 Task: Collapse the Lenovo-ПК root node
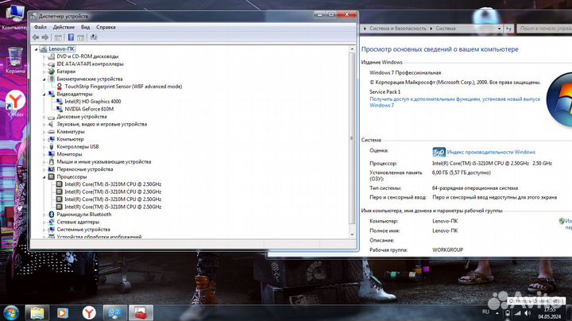point(36,49)
